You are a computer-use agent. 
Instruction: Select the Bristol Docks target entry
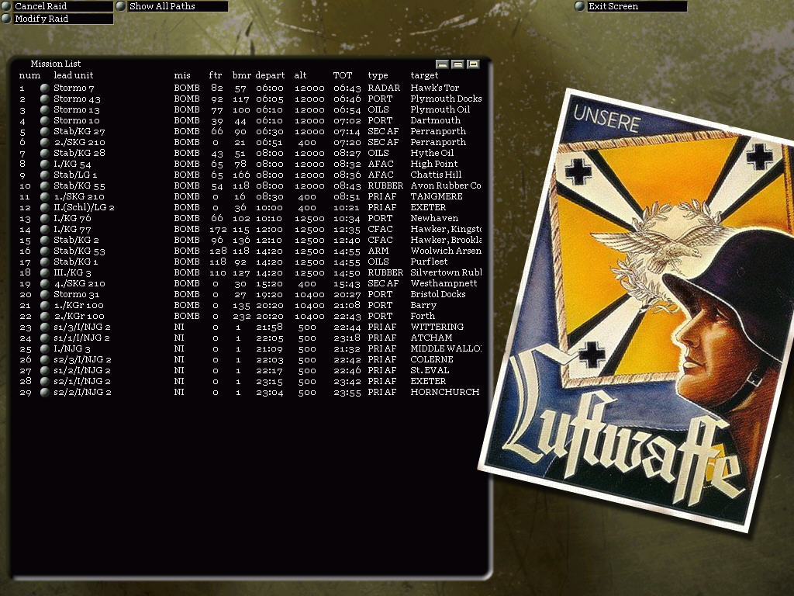pos(438,294)
